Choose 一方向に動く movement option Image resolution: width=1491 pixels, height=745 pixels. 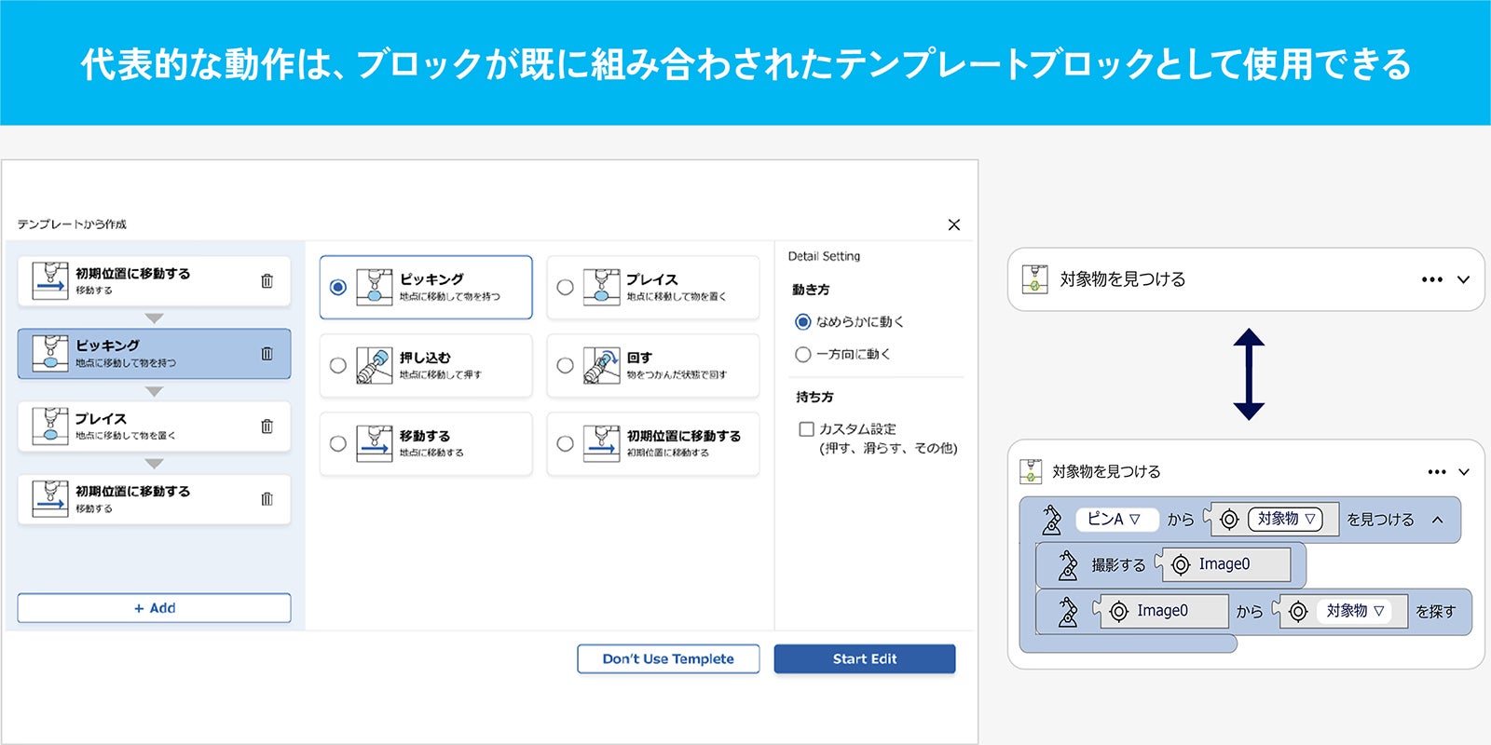click(803, 355)
